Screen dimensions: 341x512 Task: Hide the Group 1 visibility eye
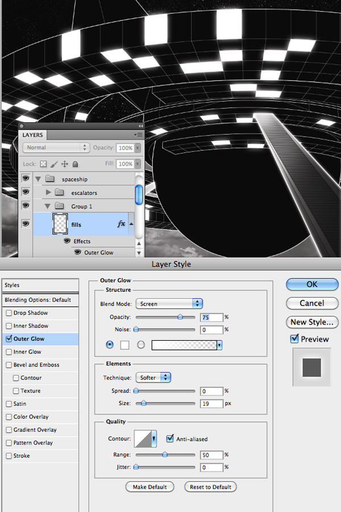[26, 205]
